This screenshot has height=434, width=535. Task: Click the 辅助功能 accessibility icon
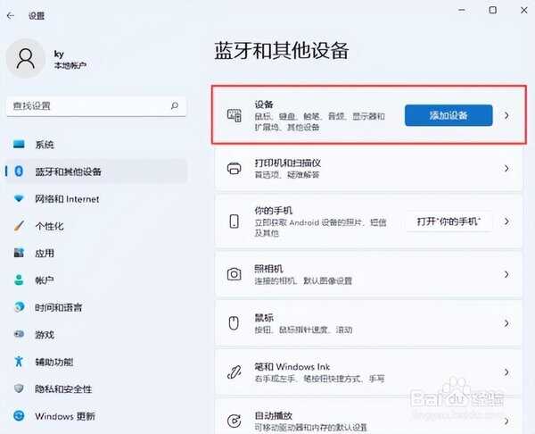click(19, 361)
